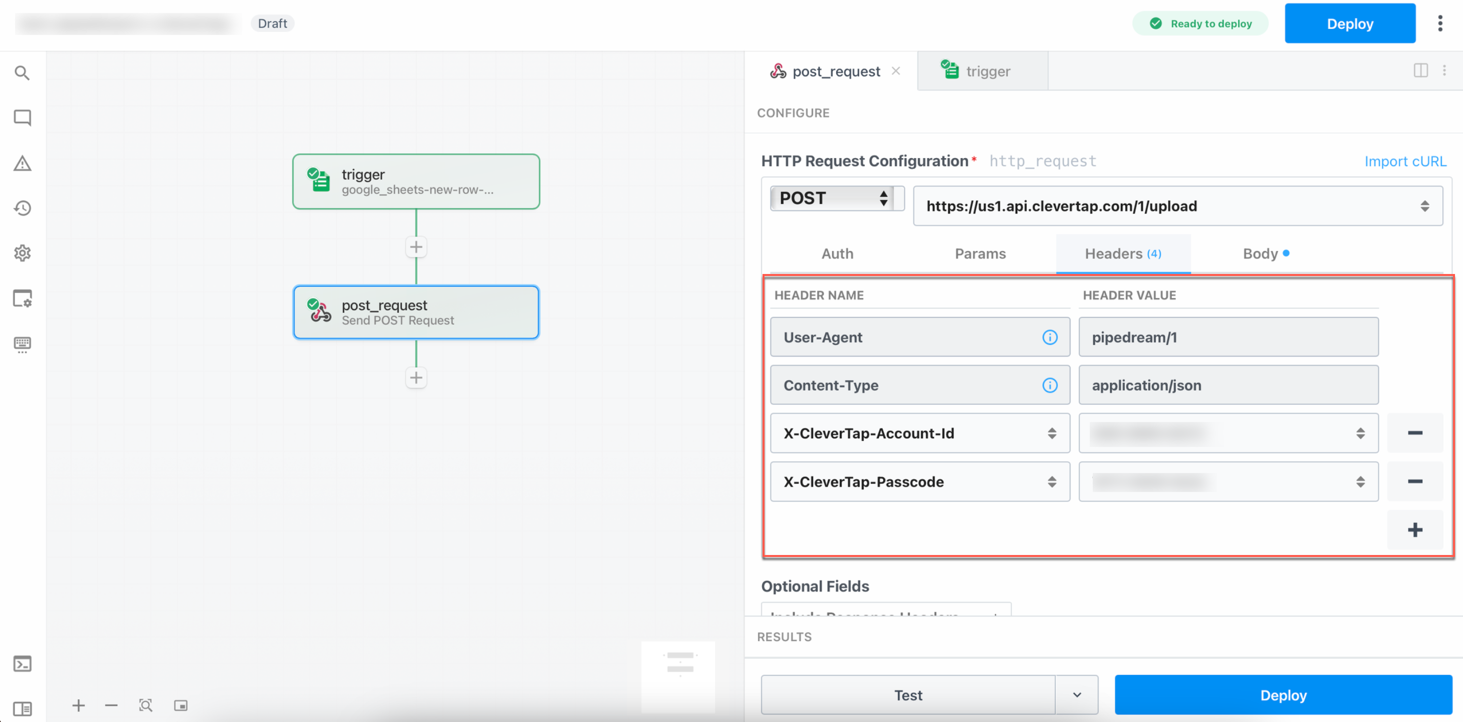The height and width of the screenshot is (722, 1463).
Task: Click the Content-Type header name field
Action: (920, 385)
